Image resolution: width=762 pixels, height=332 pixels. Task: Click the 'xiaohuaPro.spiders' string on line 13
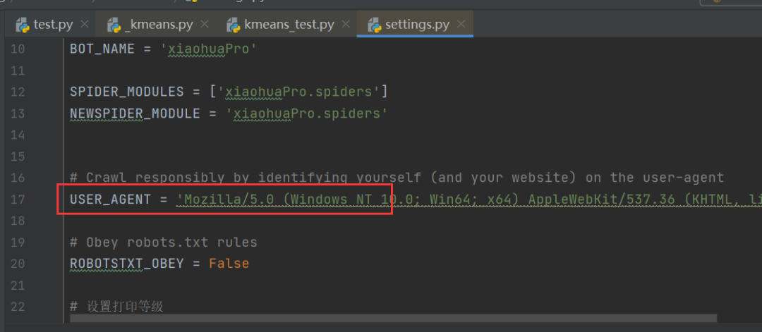click(x=307, y=113)
